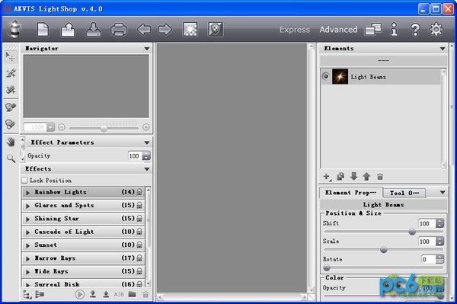Screen dimensions: 457x304
Task: Toggle lock icon on Sunset group
Action: pos(139,245)
